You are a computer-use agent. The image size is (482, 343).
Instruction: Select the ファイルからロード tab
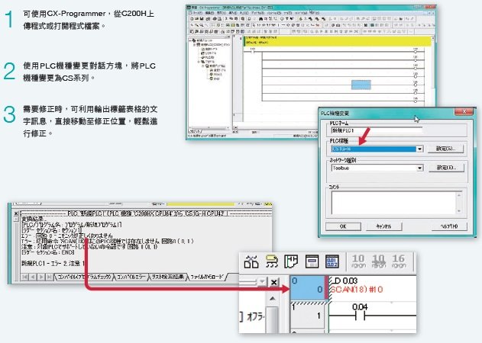[x=206, y=277]
